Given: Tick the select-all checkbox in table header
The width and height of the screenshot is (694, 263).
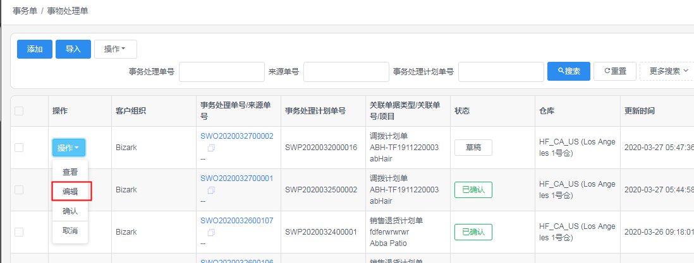Looking at the screenshot, I should click(19, 111).
